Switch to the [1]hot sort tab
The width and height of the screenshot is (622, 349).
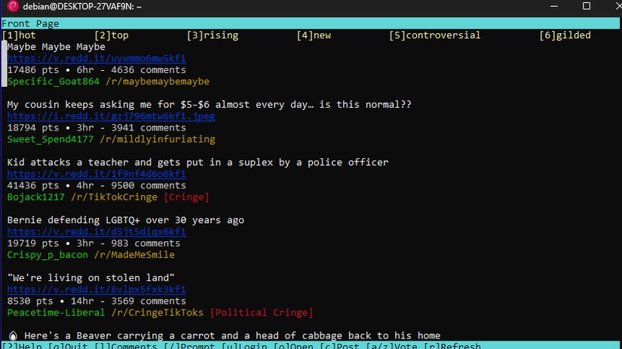(x=19, y=35)
